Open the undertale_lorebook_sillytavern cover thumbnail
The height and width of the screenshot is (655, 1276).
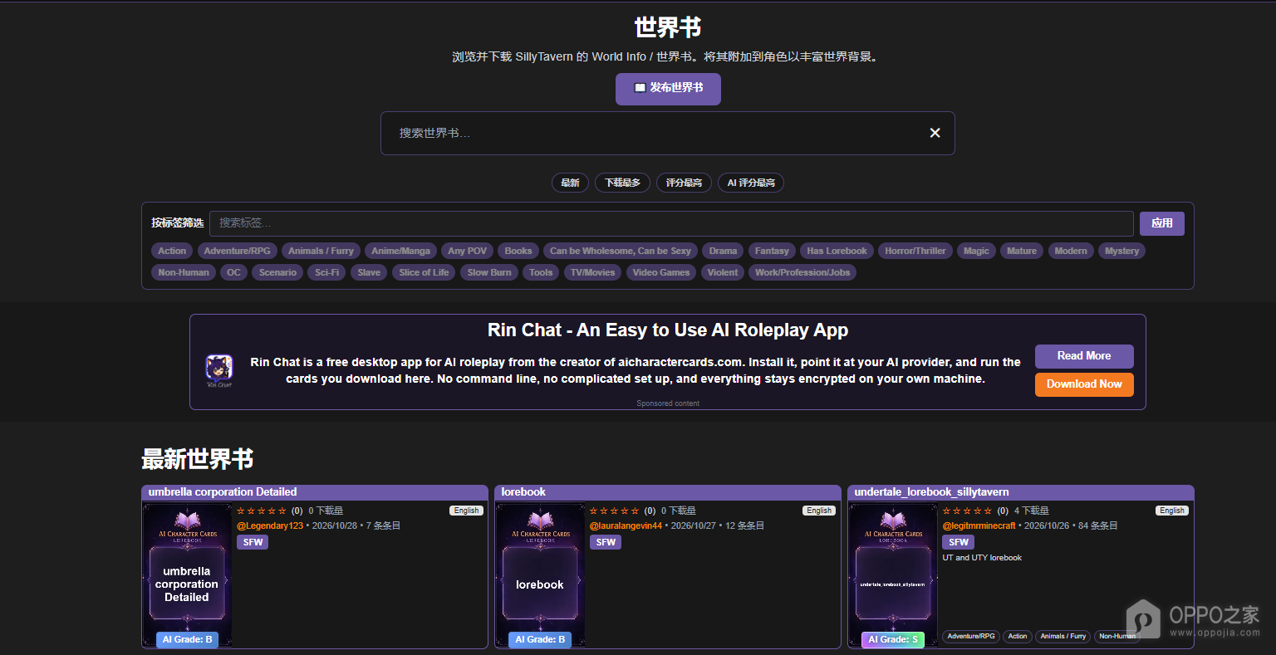pos(893,574)
